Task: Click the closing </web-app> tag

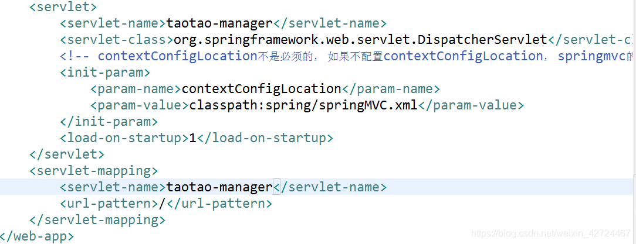Action: (37, 236)
